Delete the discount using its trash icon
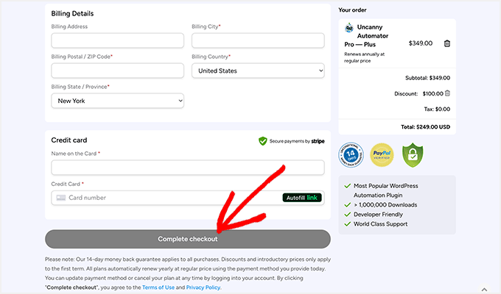Screen dimensions: 501x294 coord(446,93)
